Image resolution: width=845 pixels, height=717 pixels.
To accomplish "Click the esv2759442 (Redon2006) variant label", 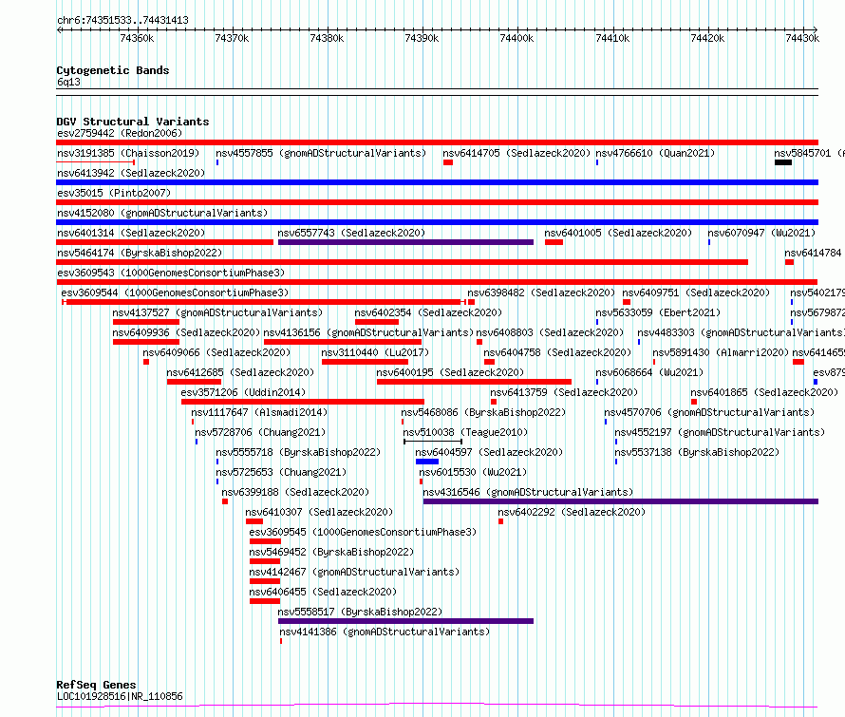I will coord(120,133).
